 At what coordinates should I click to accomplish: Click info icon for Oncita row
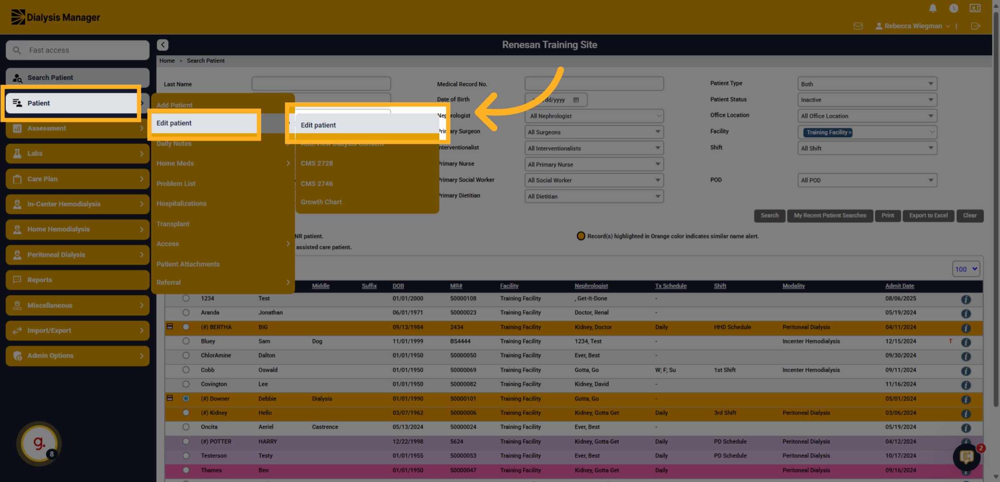pos(966,428)
